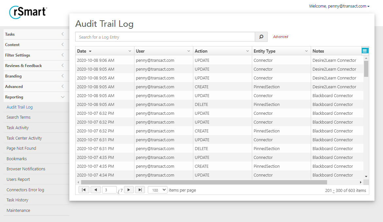Open the Search Terms report

pyautogui.click(x=18, y=117)
